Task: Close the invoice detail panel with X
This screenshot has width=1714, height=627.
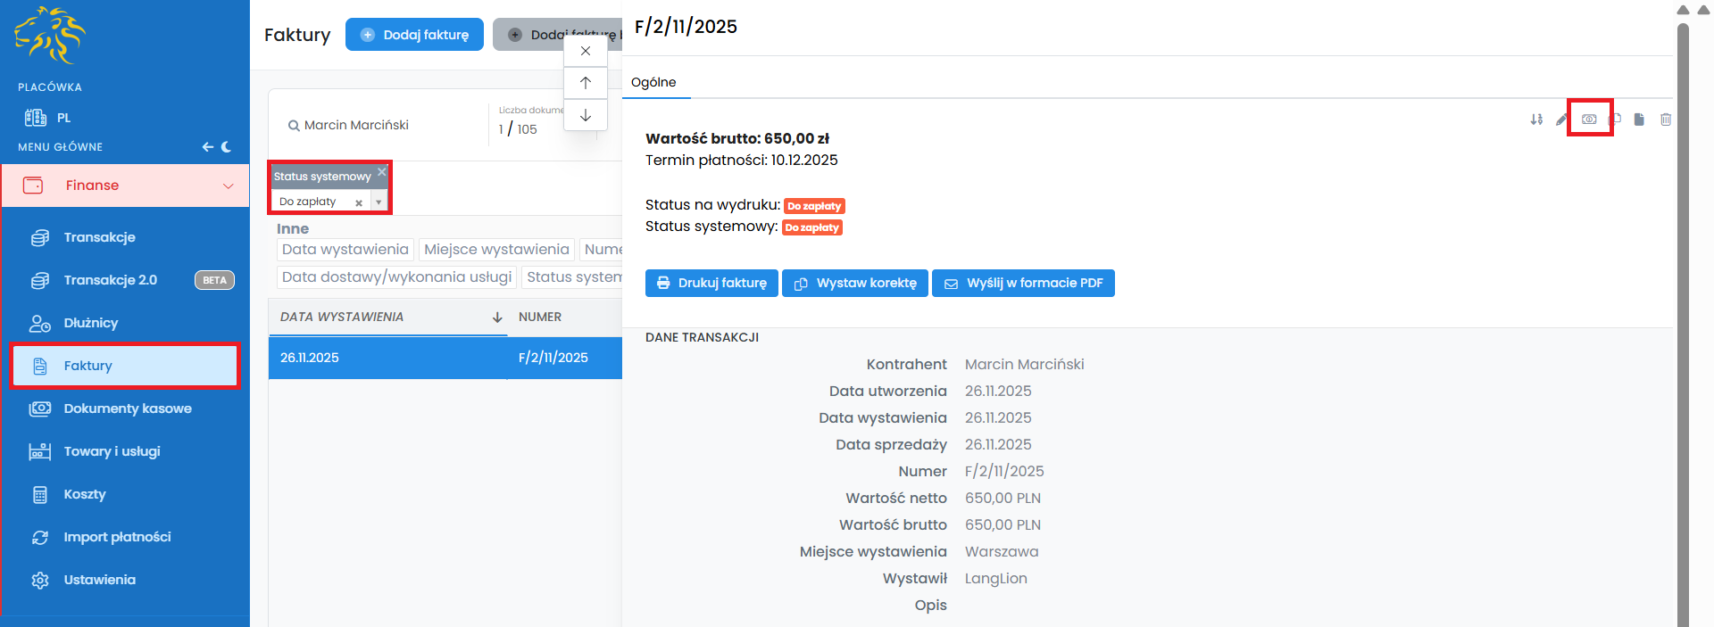Action: pyautogui.click(x=586, y=51)
